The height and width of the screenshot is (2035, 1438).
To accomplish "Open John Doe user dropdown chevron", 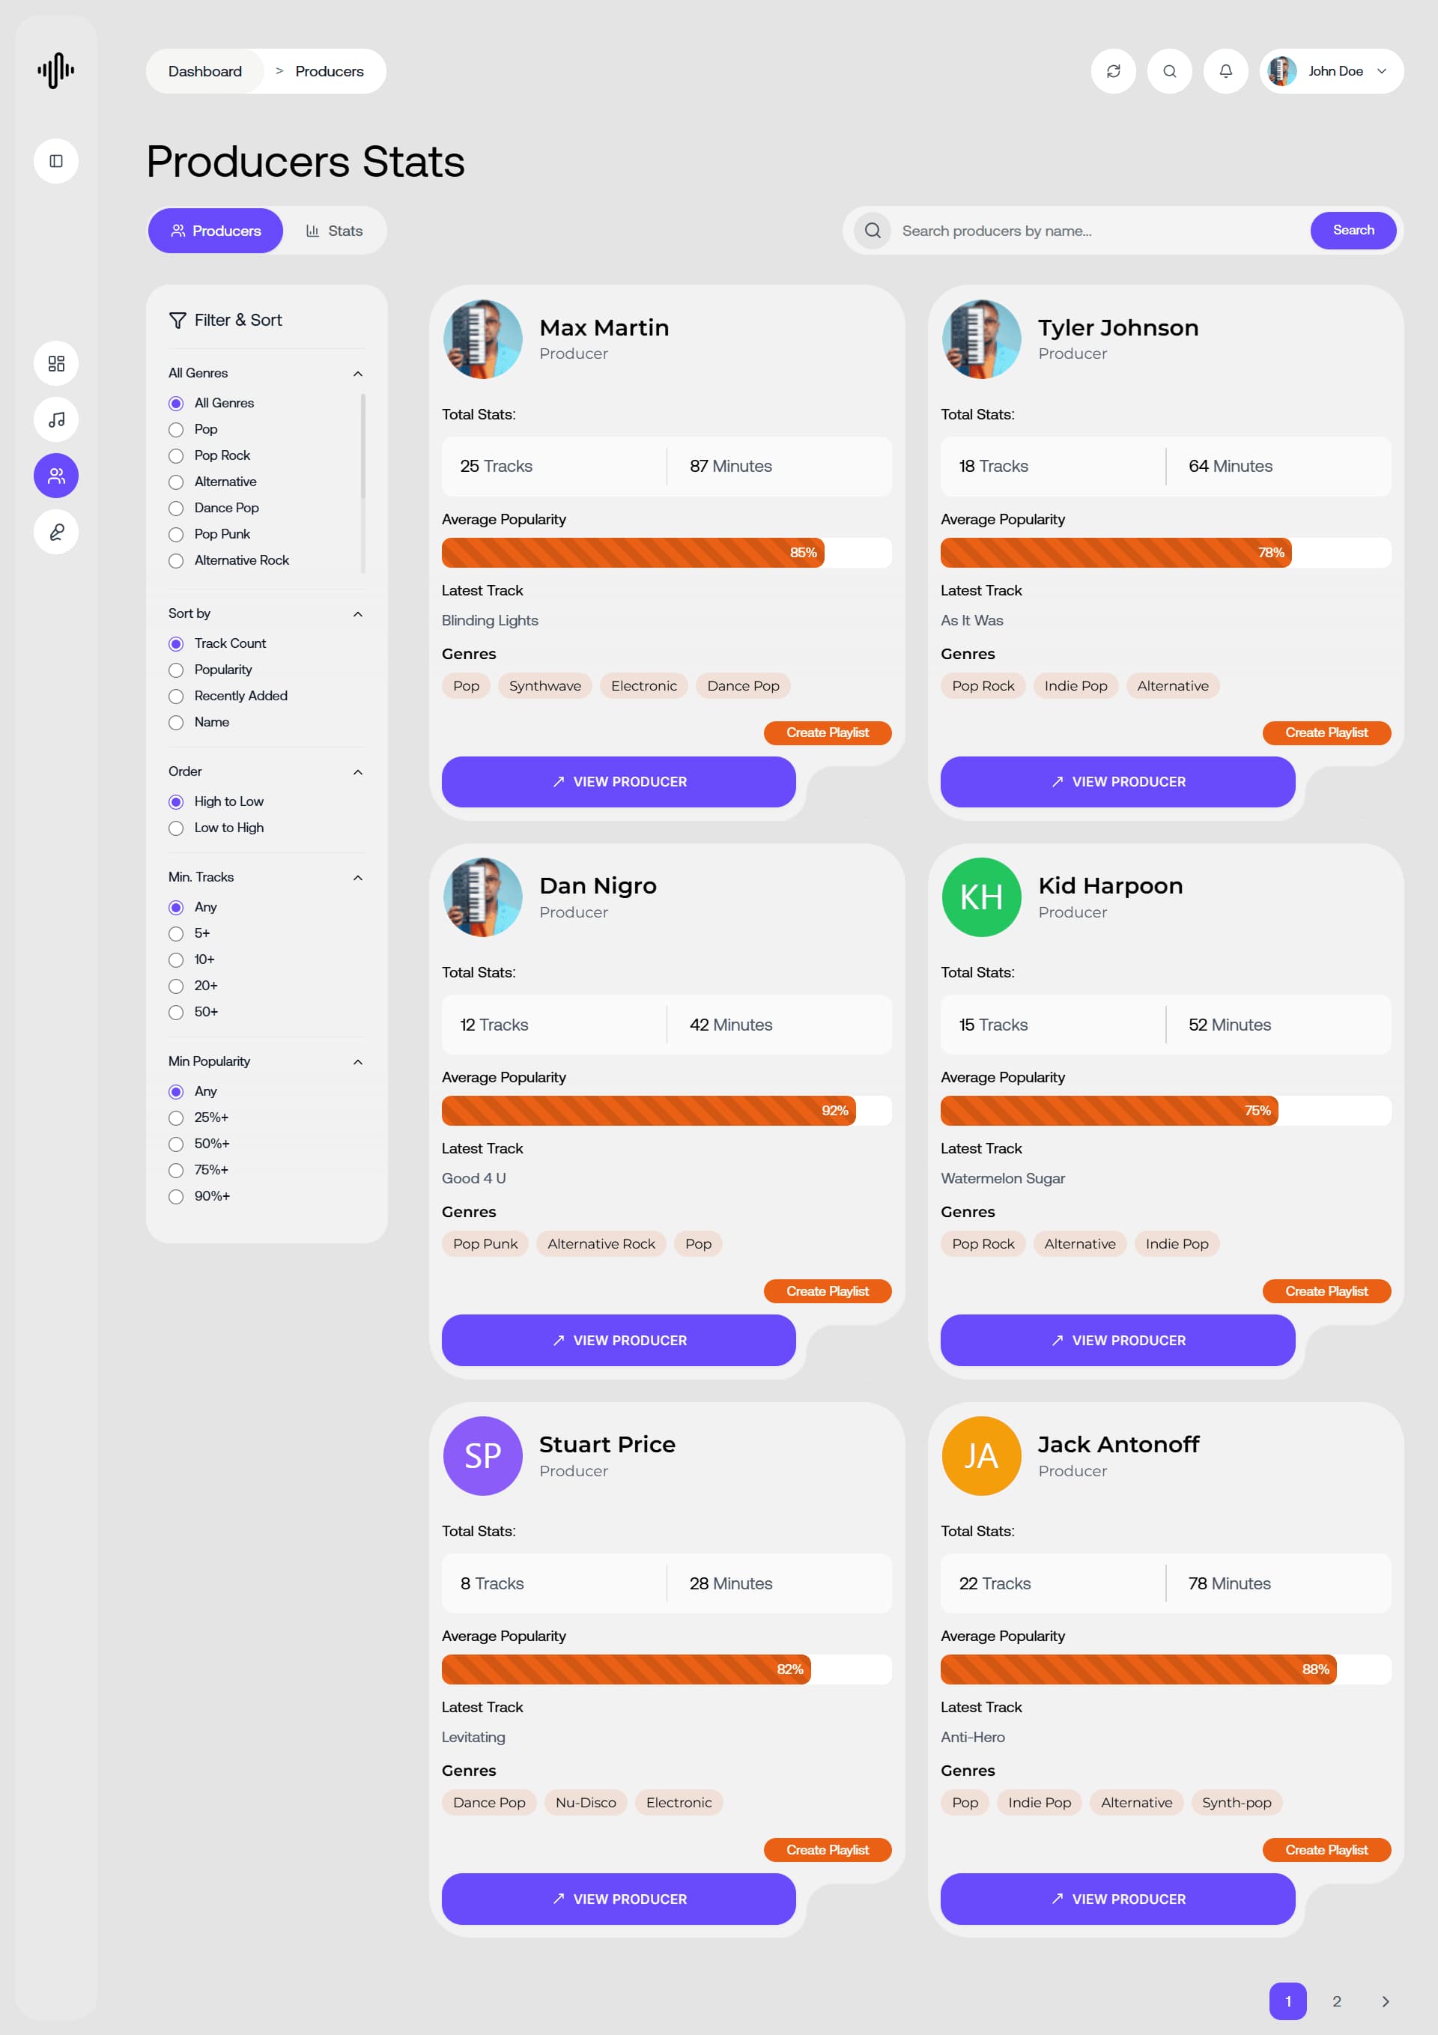I will 1381,71.
